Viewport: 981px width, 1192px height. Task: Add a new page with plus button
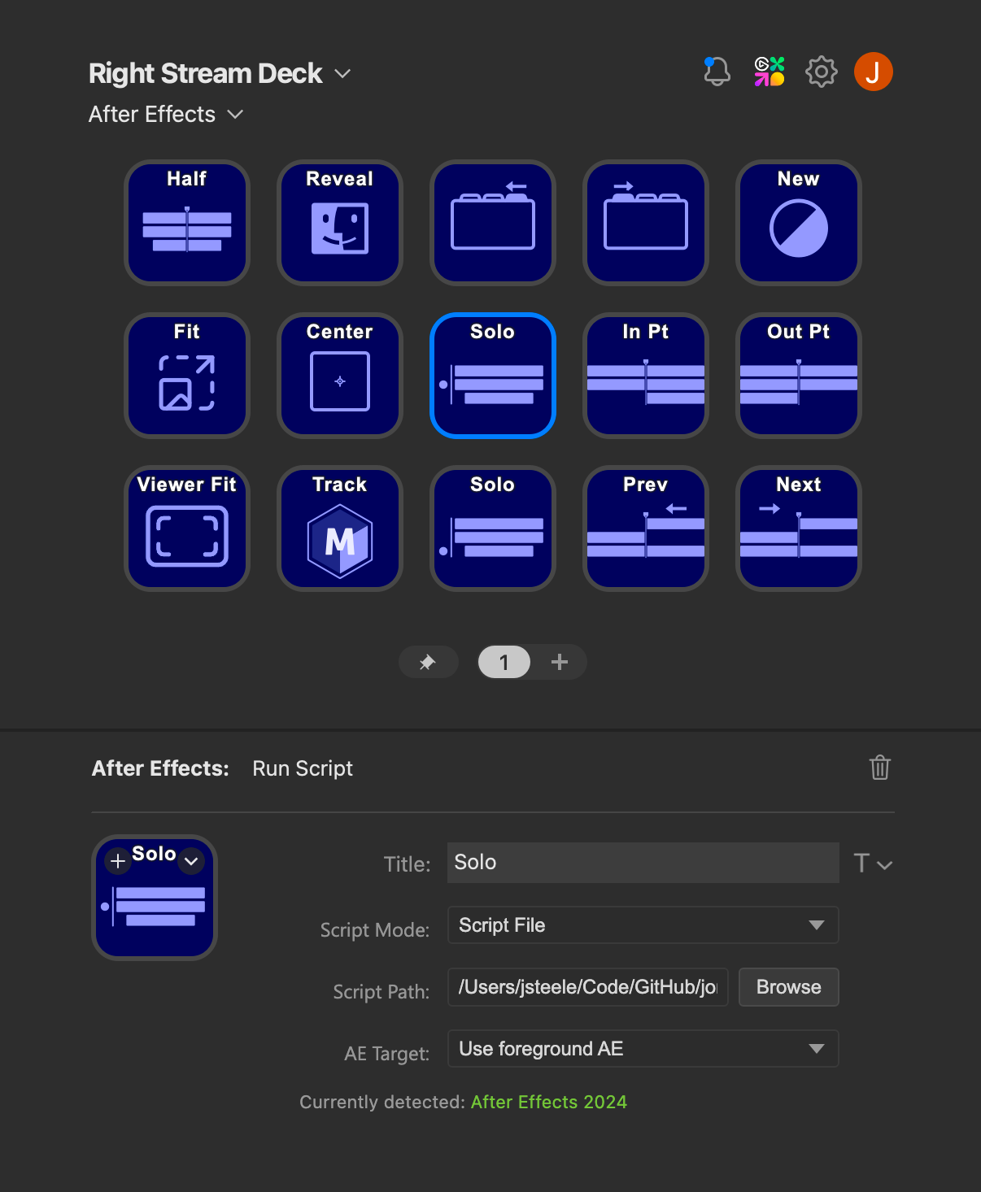point(560,662)
